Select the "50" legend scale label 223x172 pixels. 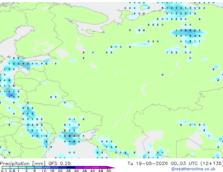tap(109, 171)
